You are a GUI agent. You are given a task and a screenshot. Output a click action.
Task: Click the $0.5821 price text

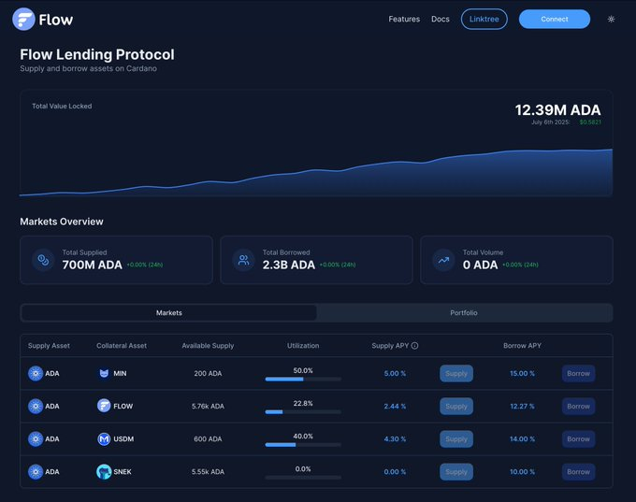coord(590,122)
